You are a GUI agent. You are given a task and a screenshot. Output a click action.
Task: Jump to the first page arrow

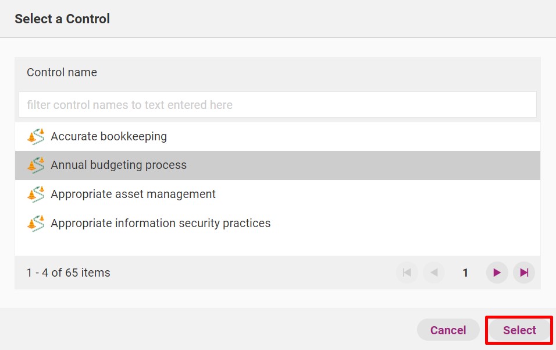click(407, 273)
